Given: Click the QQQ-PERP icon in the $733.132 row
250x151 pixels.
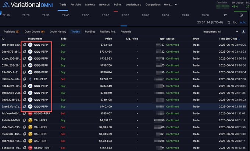Looking at the screenshot, I should click(x=30, y=45).
